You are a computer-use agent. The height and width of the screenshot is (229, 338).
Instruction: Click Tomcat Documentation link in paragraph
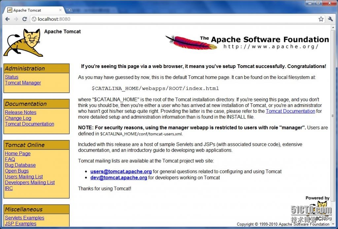click(x=290, y=111)
